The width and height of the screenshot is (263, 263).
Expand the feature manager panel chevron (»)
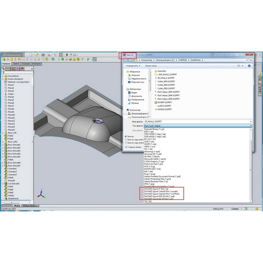pyautogui.click(x=32, y=69)
